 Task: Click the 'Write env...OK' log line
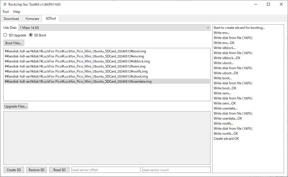224,43
